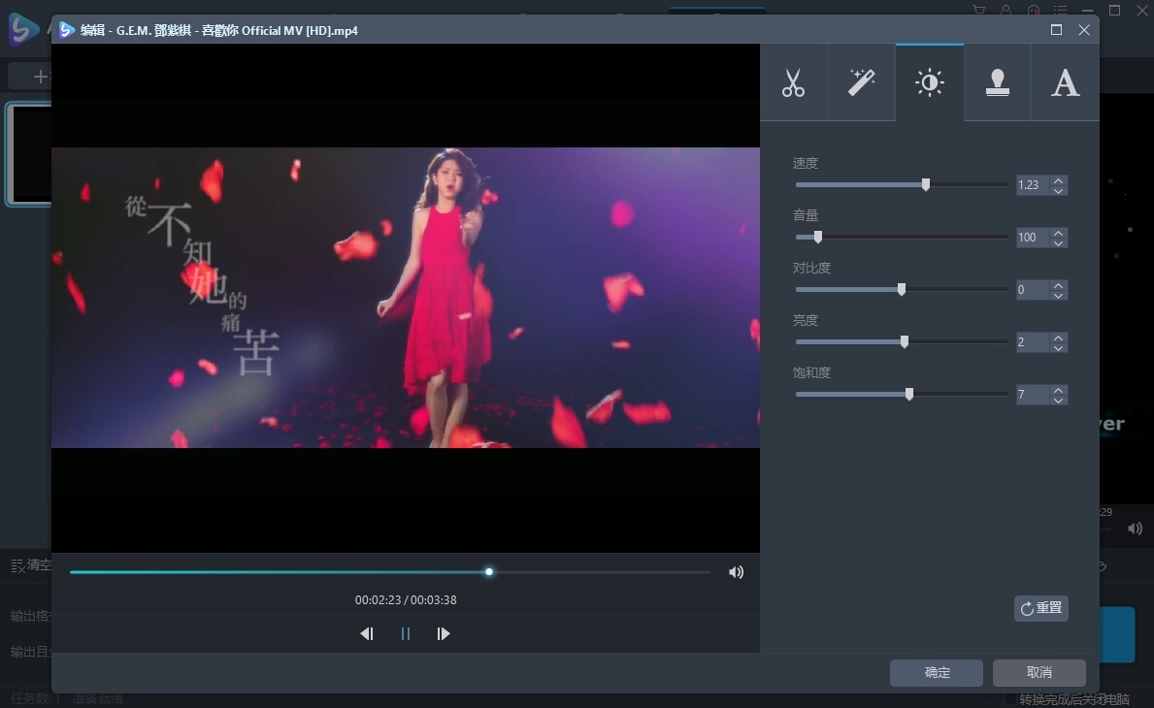Click the 确定 confirm button
The width and height of the screenshot is (1154, 708).
tap(936, 672)
